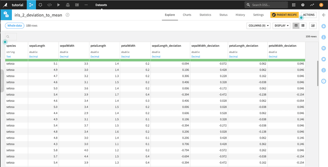Click the column search filter box
The image size is (328, 167).
11,37
